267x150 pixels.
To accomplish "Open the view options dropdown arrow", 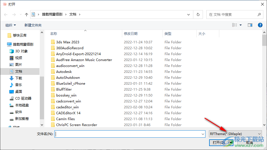I will [x=240, y=25].
